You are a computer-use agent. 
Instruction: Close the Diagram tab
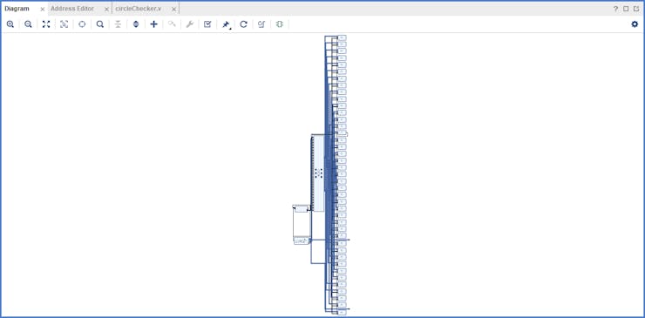click(x=42, y=9)
